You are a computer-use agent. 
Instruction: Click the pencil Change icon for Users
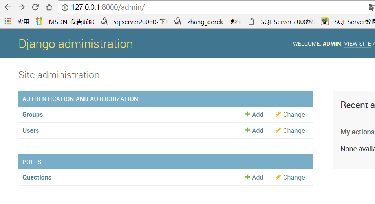(278, 130)
